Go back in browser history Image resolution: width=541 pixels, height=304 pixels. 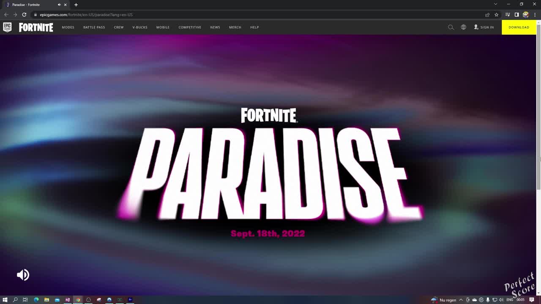[6, 15]
